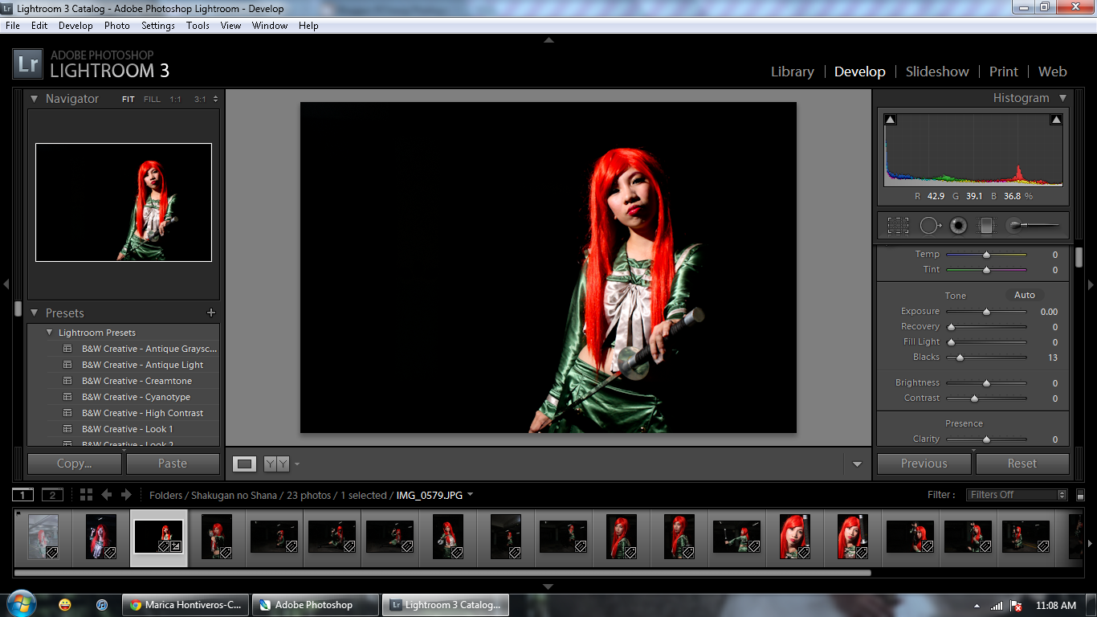Open the File menu

pyautogui.click(x=13, y=26)
